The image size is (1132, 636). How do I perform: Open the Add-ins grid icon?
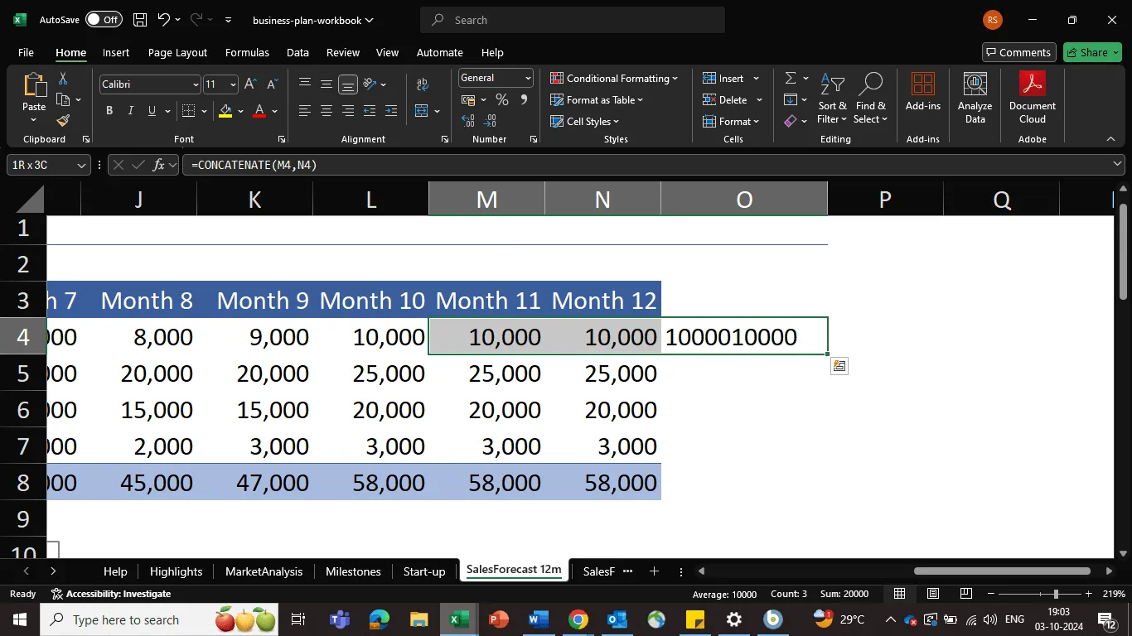pos(922,84)
